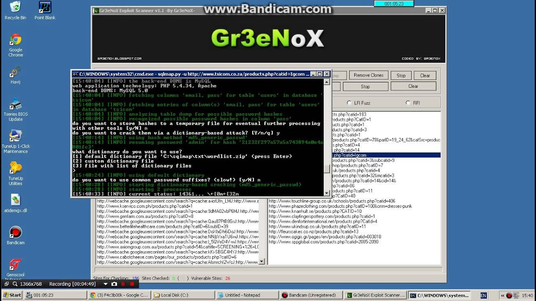Image resolution: width=536 pixels, height=301 pixels.
Task: Launch the Point Blank desktop shortcut
Action: 45,11
